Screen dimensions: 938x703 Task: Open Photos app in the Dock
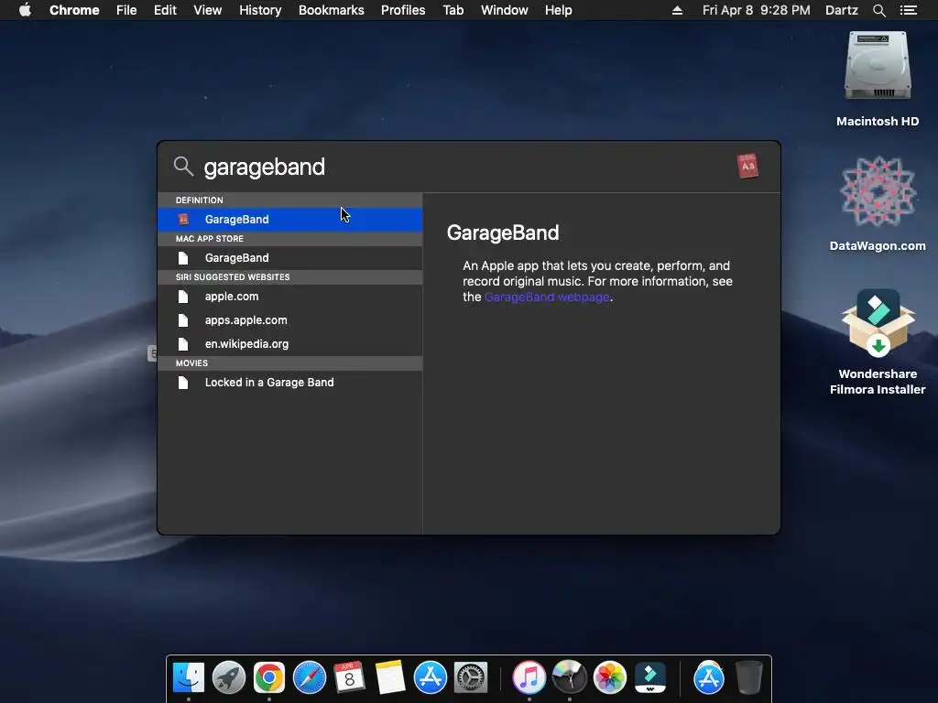609,677
